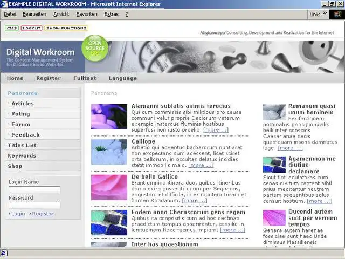Open Keywords in the sidebar

pyautogui.click(x=43, y=156)
